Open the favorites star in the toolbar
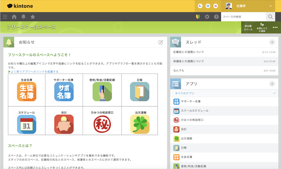This screenshot has height=169, width=281. 33,17
